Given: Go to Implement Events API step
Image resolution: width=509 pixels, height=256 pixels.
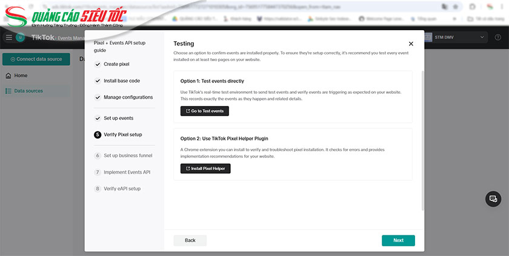Looking at the screenshot, I should click(x=127, y=172).
